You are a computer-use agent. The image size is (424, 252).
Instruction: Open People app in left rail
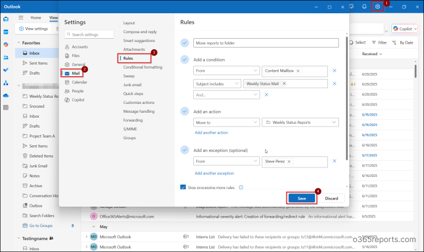6,57
